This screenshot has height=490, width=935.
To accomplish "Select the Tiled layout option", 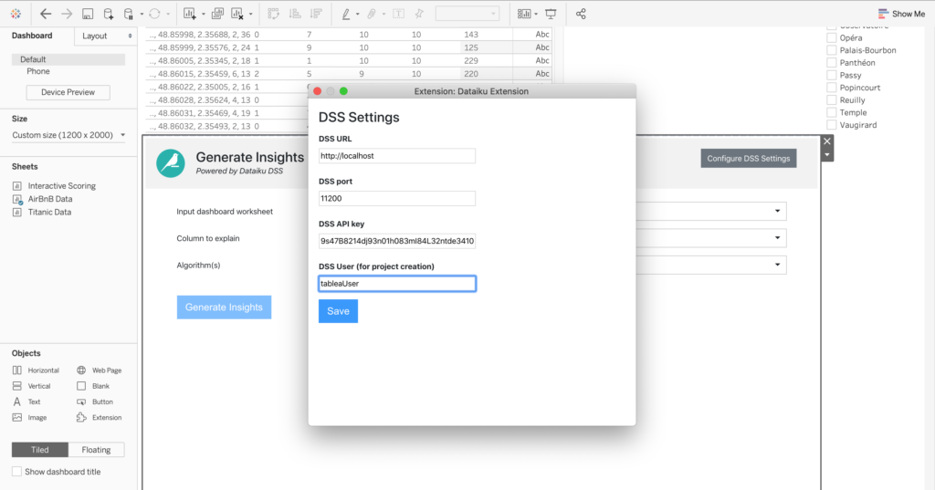I will (40, 450).
